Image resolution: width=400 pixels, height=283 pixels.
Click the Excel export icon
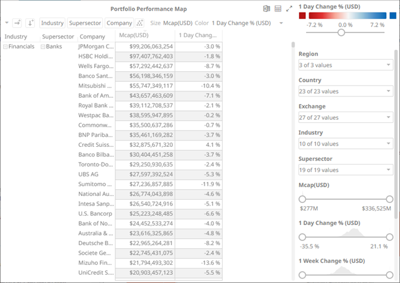tap(266, 9)
